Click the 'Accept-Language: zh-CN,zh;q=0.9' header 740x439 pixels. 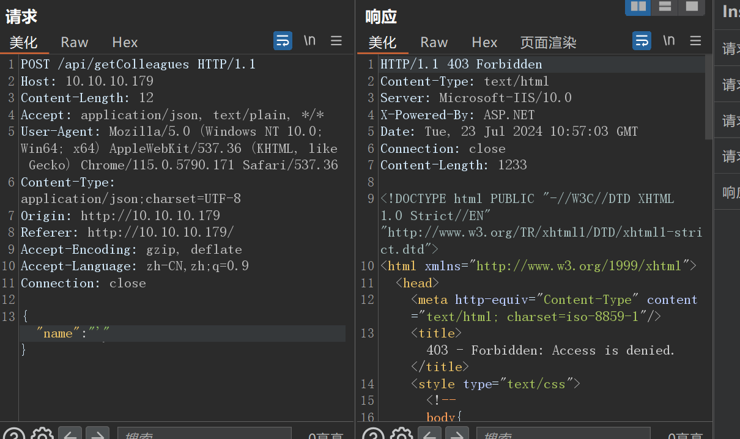coord(135,266)
